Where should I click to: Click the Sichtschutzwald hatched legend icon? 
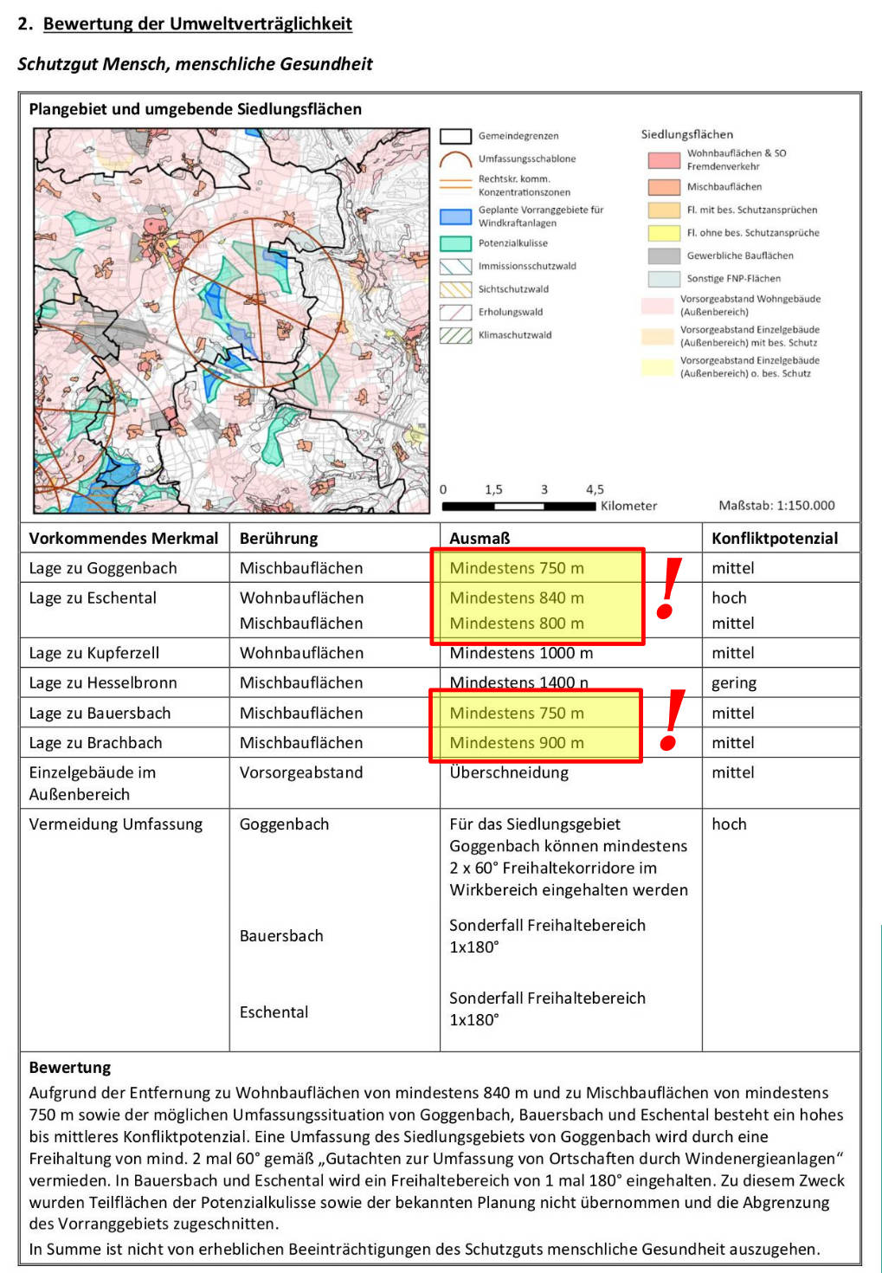(455, 289)
